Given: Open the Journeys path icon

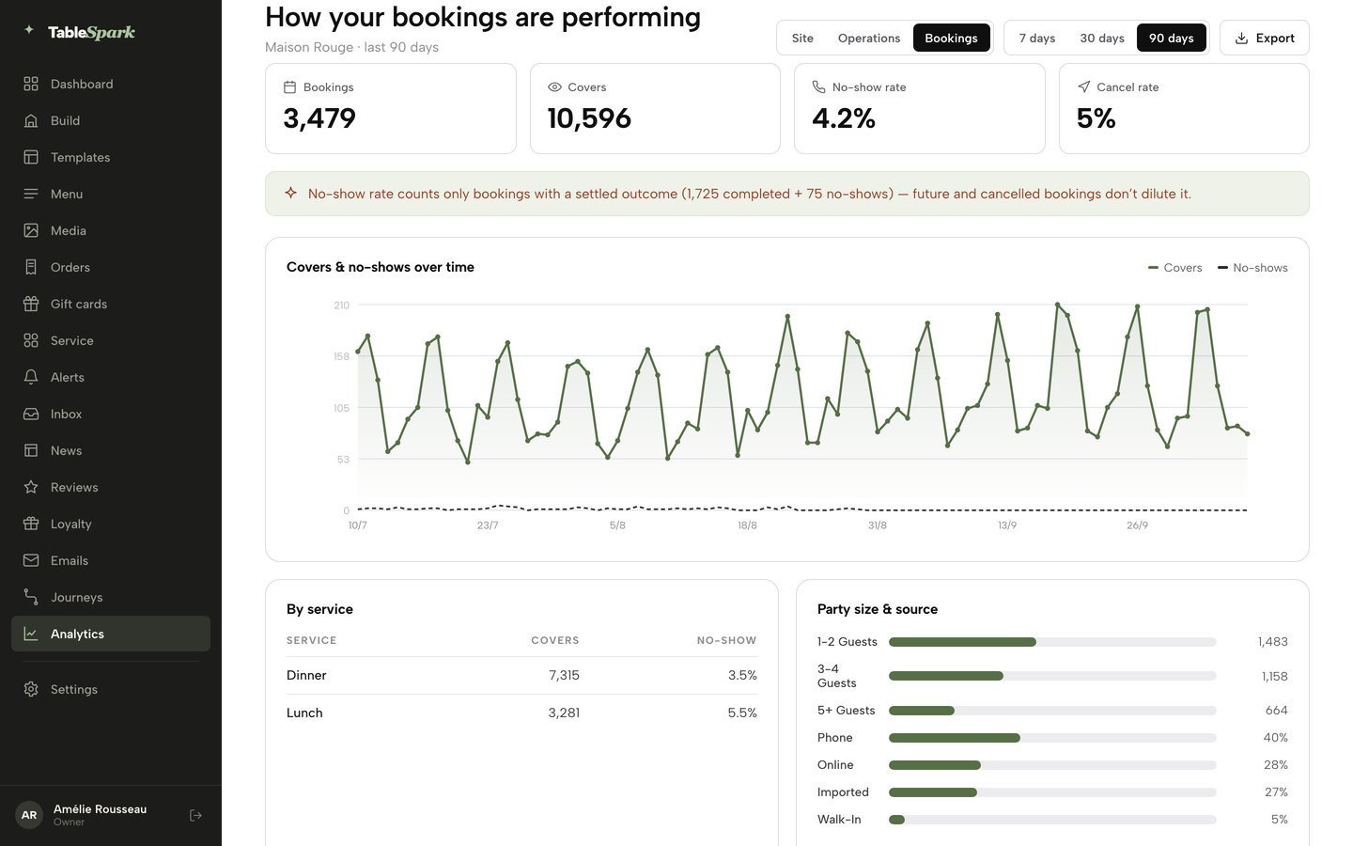Looking at the screenshot, I should click(x=31, y=597).
